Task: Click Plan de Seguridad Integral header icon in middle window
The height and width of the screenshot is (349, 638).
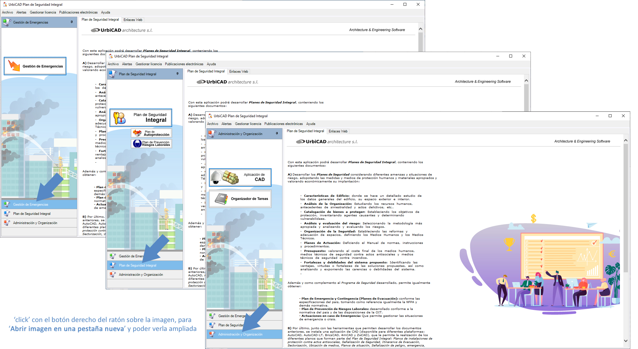Action: tap(113, 74)
